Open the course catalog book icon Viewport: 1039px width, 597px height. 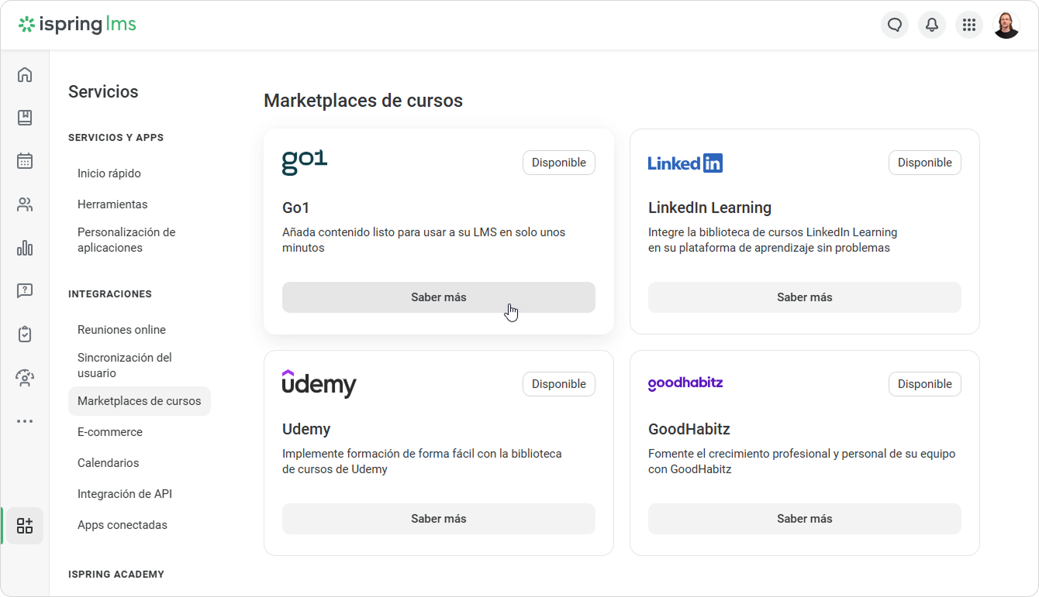click(25, 118)
